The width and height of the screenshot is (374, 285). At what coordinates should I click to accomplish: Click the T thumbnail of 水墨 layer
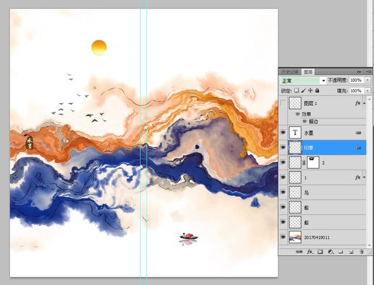295,133
